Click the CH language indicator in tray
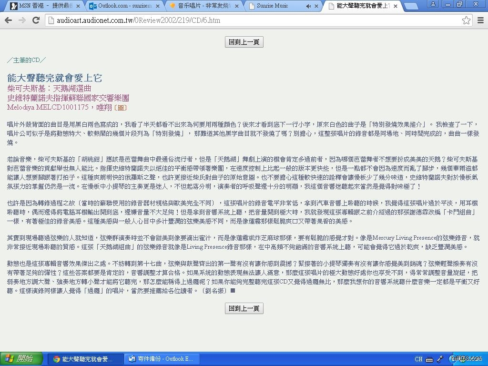 pos(418,359)
